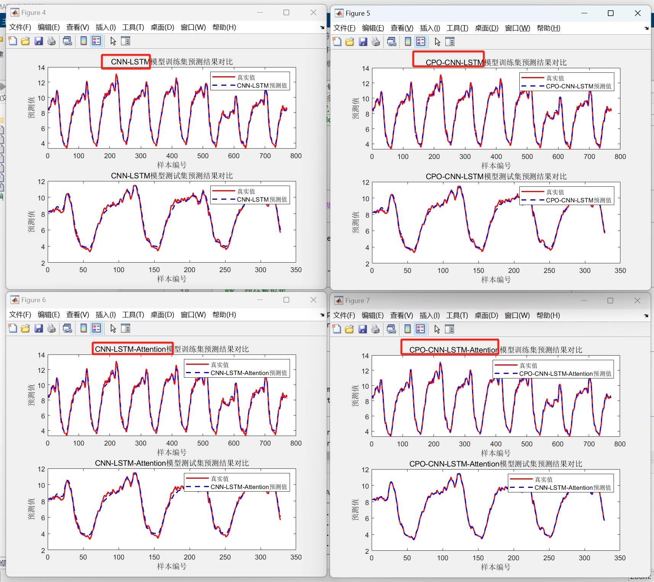
Task: Click the dock arrow in Figure 4 menu bar
Action: click(322, 27)
